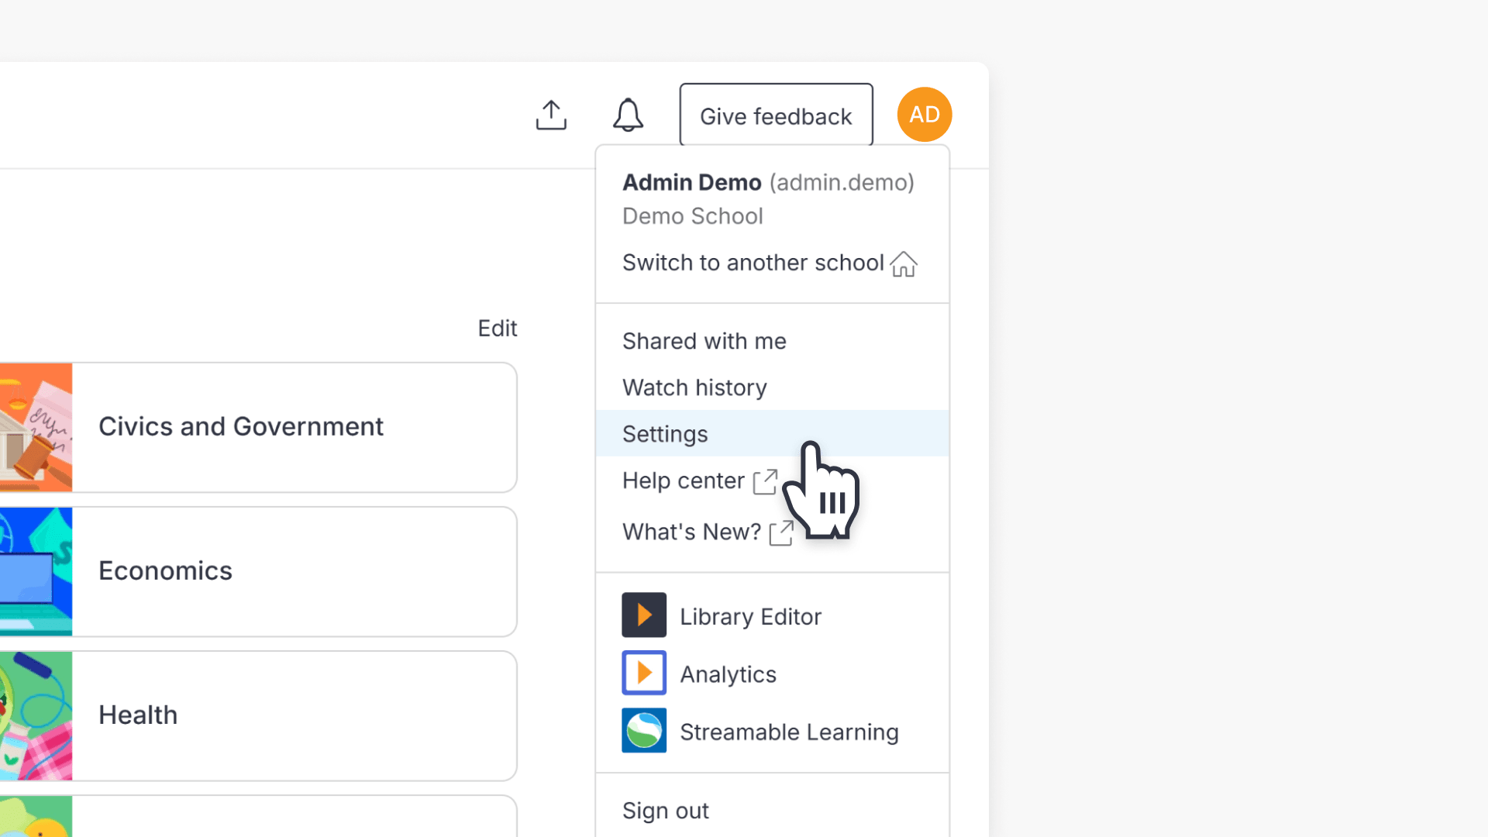This screenshot has width=1488, height=837.
Task: Choose Watch history in the menu
Action: point(694,387)
